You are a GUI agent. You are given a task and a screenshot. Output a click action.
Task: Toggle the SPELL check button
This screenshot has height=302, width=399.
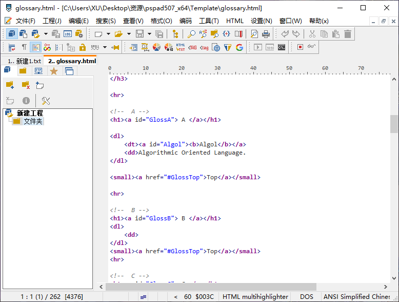click(95, 47)
